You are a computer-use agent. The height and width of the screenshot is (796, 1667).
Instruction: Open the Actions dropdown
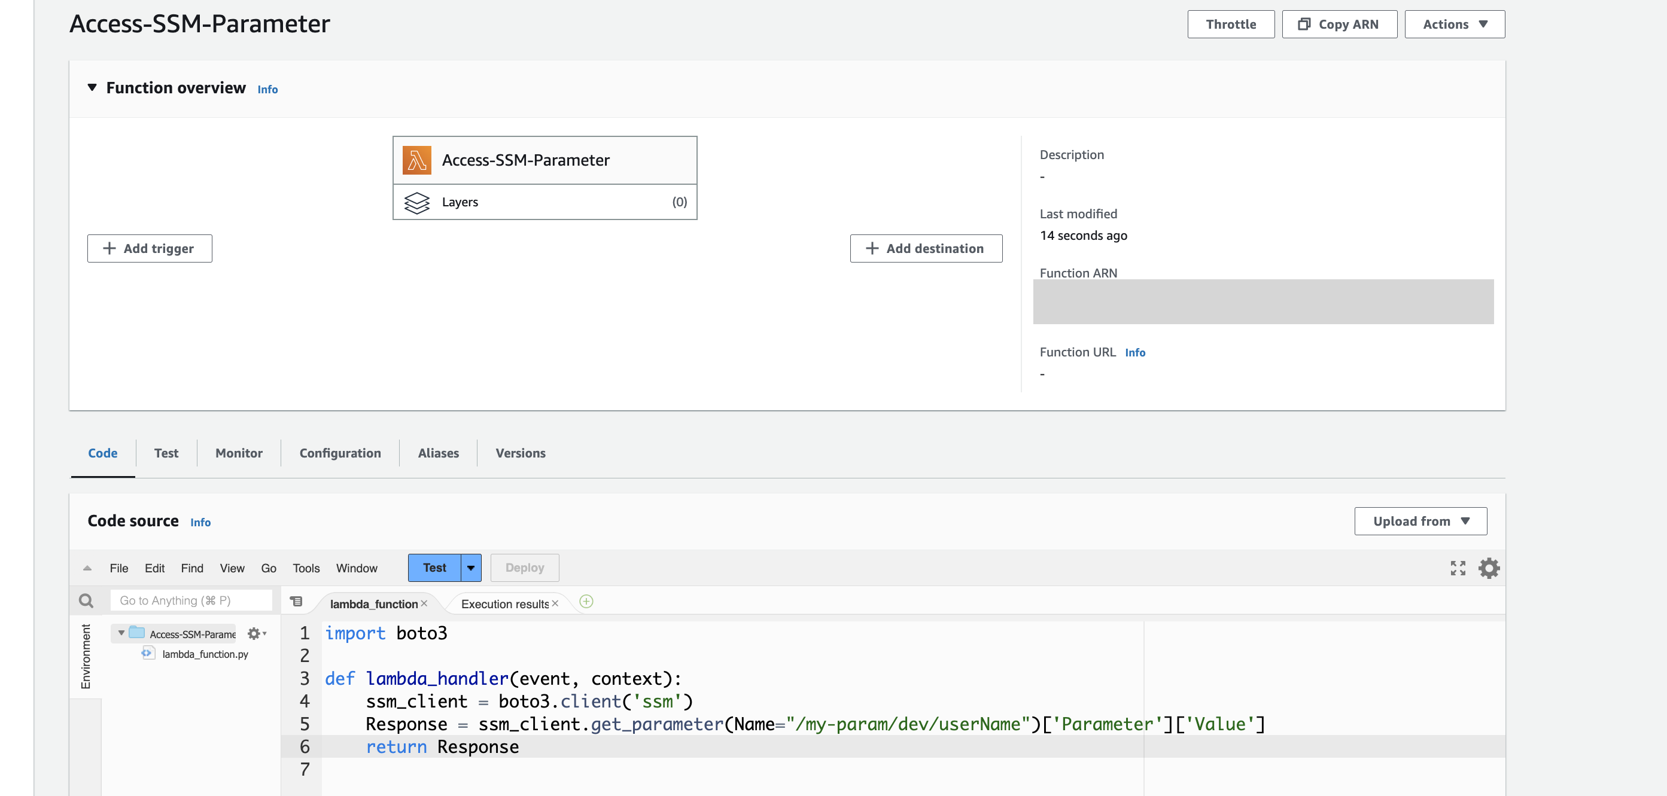click(x=1454, y=24)
